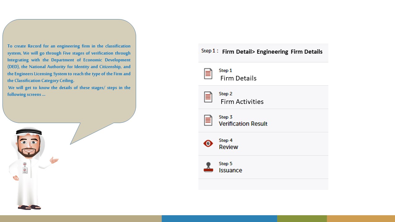Pick the orange segment of the footer bar
Screen dimensions: 395x222
tap(361, 218)
